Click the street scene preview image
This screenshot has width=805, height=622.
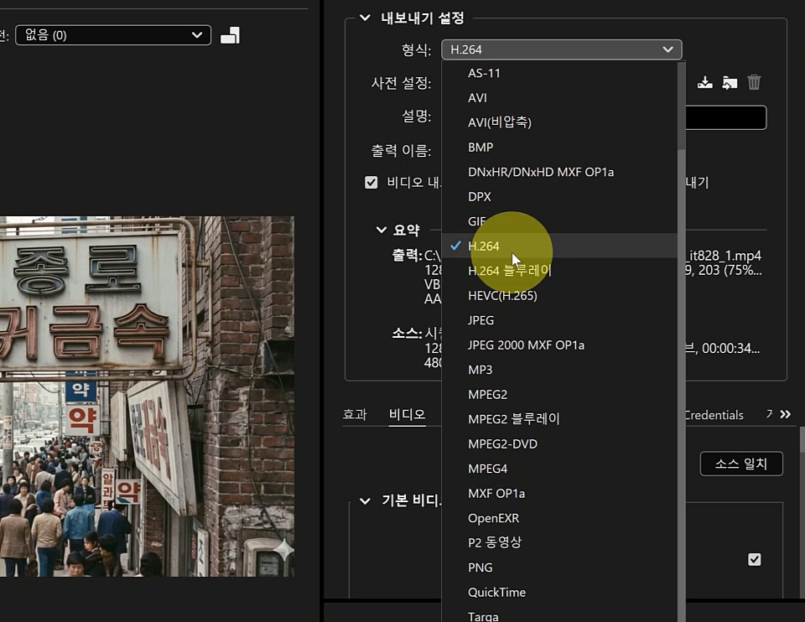pyautogui.click(x=147, y=397)
